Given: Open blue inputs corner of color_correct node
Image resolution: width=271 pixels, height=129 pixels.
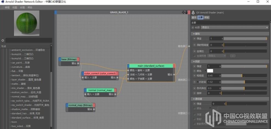Looking at the screenshot, I should point(83,74).
